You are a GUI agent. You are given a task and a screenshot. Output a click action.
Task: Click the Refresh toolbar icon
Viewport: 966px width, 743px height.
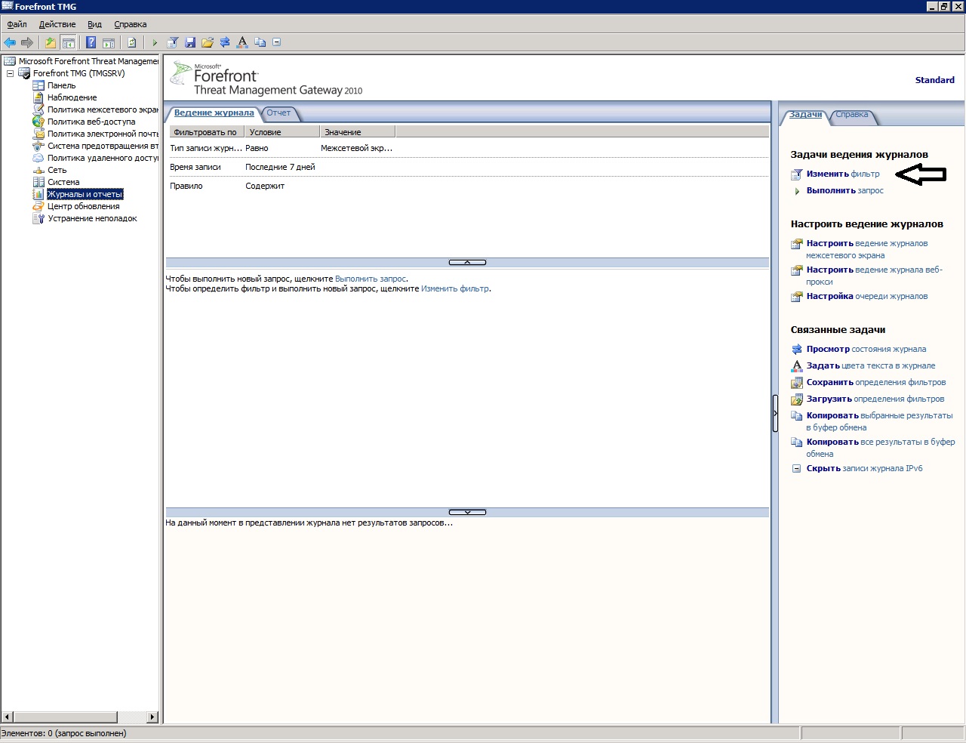click(132, 42)
